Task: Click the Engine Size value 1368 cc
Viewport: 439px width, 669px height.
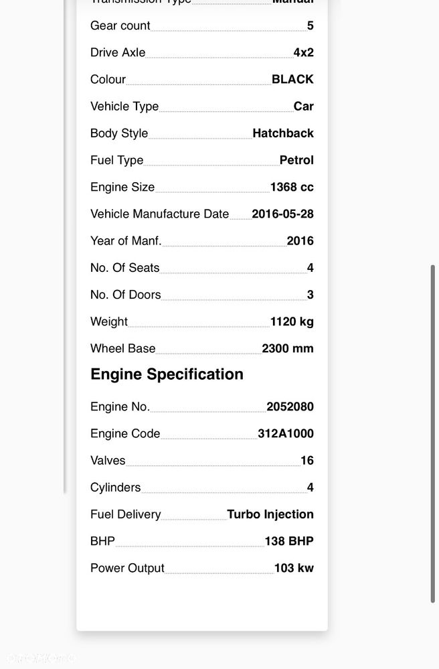Action: (292, 187)
